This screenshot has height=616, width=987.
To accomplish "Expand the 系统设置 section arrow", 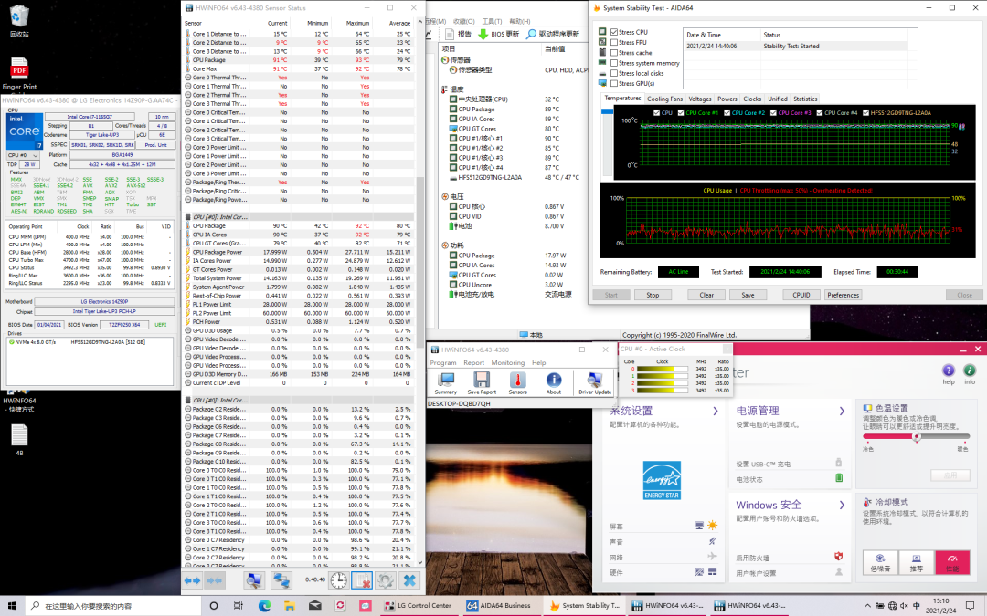I will point(716,412).
